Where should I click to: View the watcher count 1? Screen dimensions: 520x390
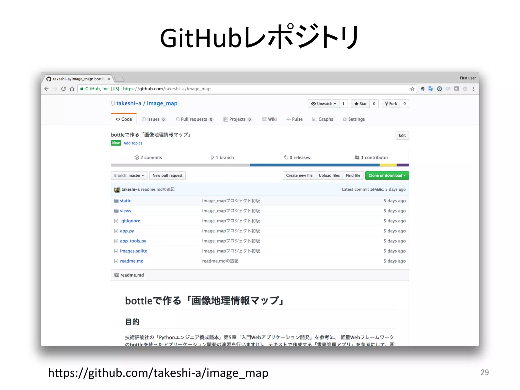(x=344, y=104)
